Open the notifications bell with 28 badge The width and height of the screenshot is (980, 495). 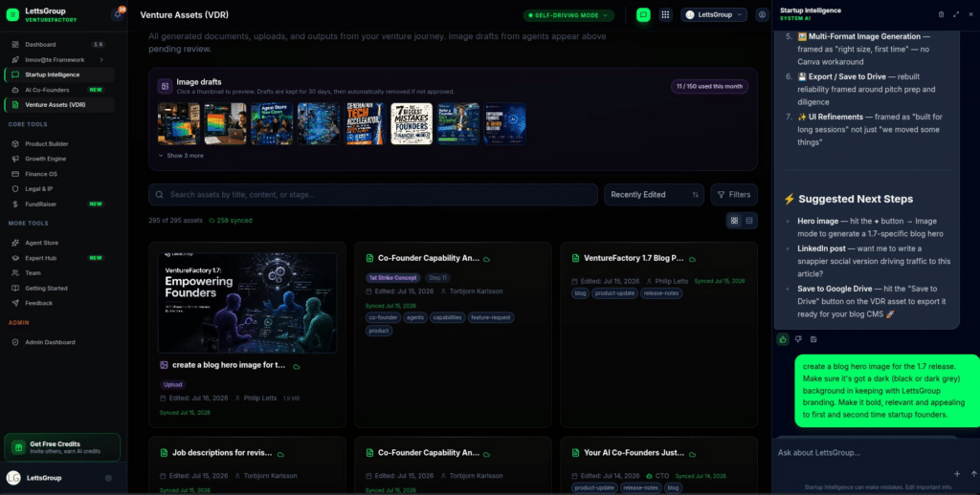pyautogui.click(x=117, y=15)
